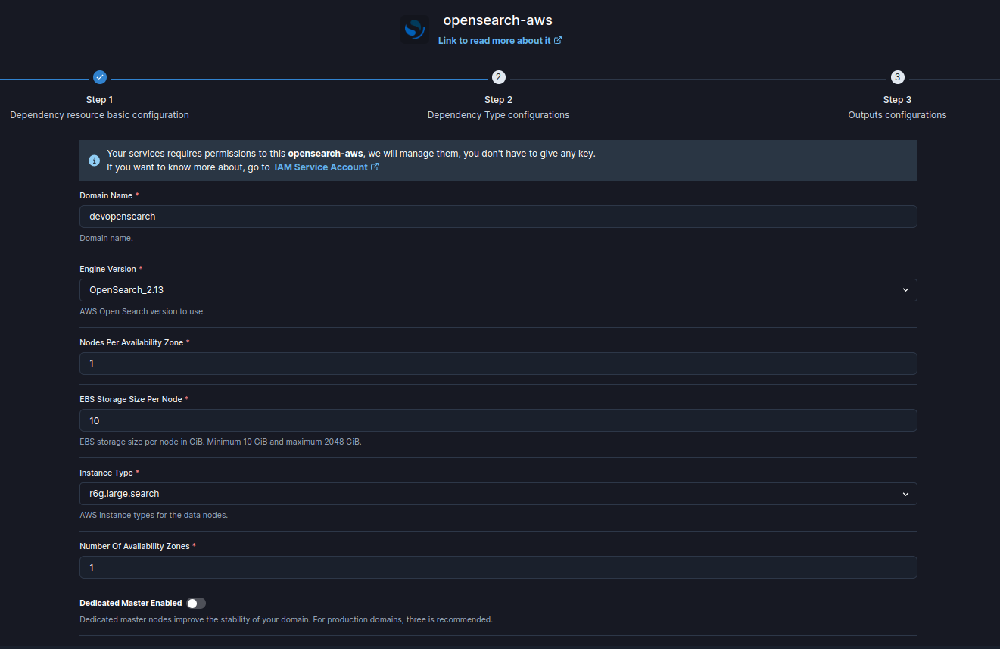Click the info icon in the permissions banner
Image resolution: width=1000 pixels, height=649 pixels.
[x=94, y=161]
